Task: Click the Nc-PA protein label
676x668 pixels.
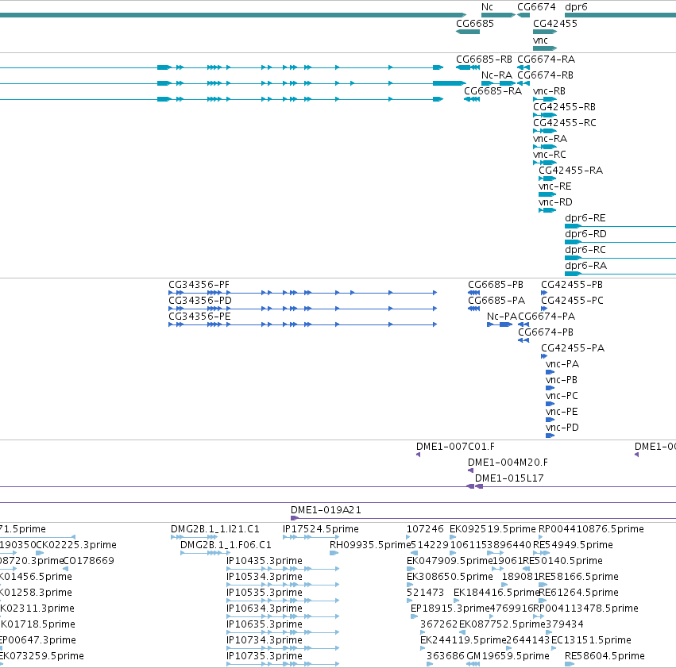Action: click(x=502, y=317)
